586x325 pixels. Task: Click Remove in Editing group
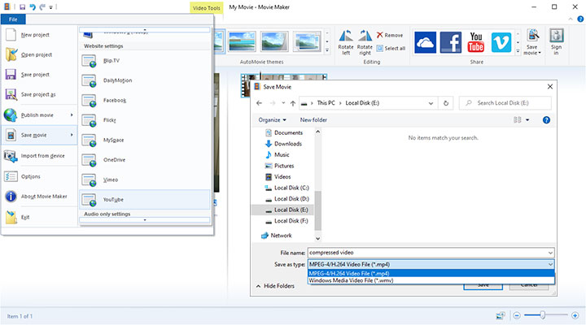click(389, 35)
